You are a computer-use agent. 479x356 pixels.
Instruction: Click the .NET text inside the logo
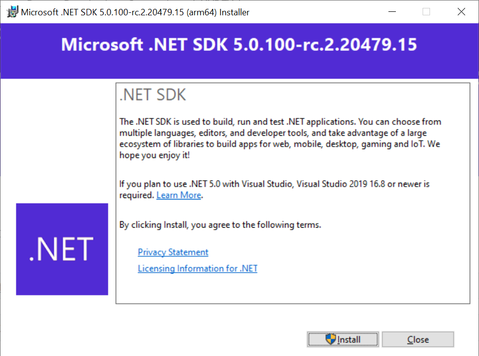[x=62, y=249]
